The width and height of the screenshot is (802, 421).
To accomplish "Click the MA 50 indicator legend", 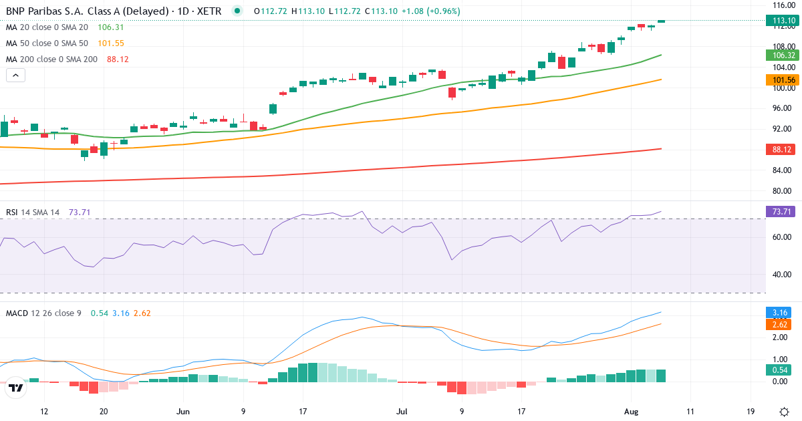I will pyautogui.click(x=47, y=43).
